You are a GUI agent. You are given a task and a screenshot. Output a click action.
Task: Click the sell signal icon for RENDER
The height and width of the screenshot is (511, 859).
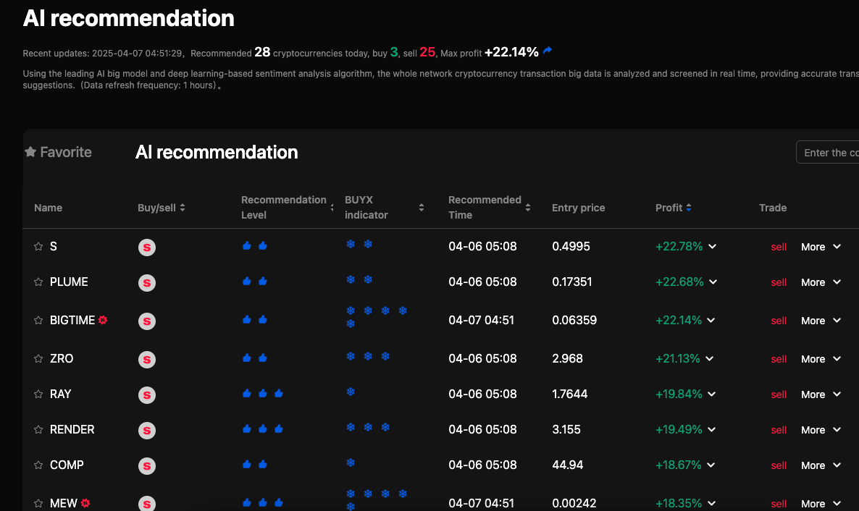point(147,430)
